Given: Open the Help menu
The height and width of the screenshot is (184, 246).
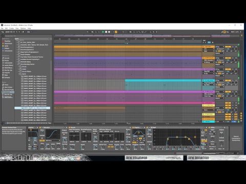Looking at the screenshot, I should point(29,28).
